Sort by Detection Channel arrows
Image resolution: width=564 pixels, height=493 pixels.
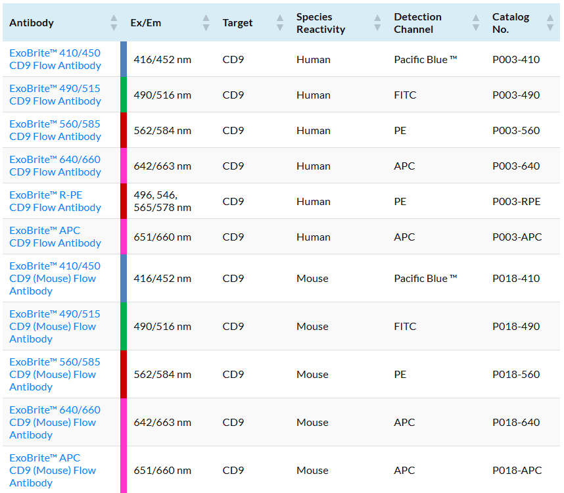point(475,22)
